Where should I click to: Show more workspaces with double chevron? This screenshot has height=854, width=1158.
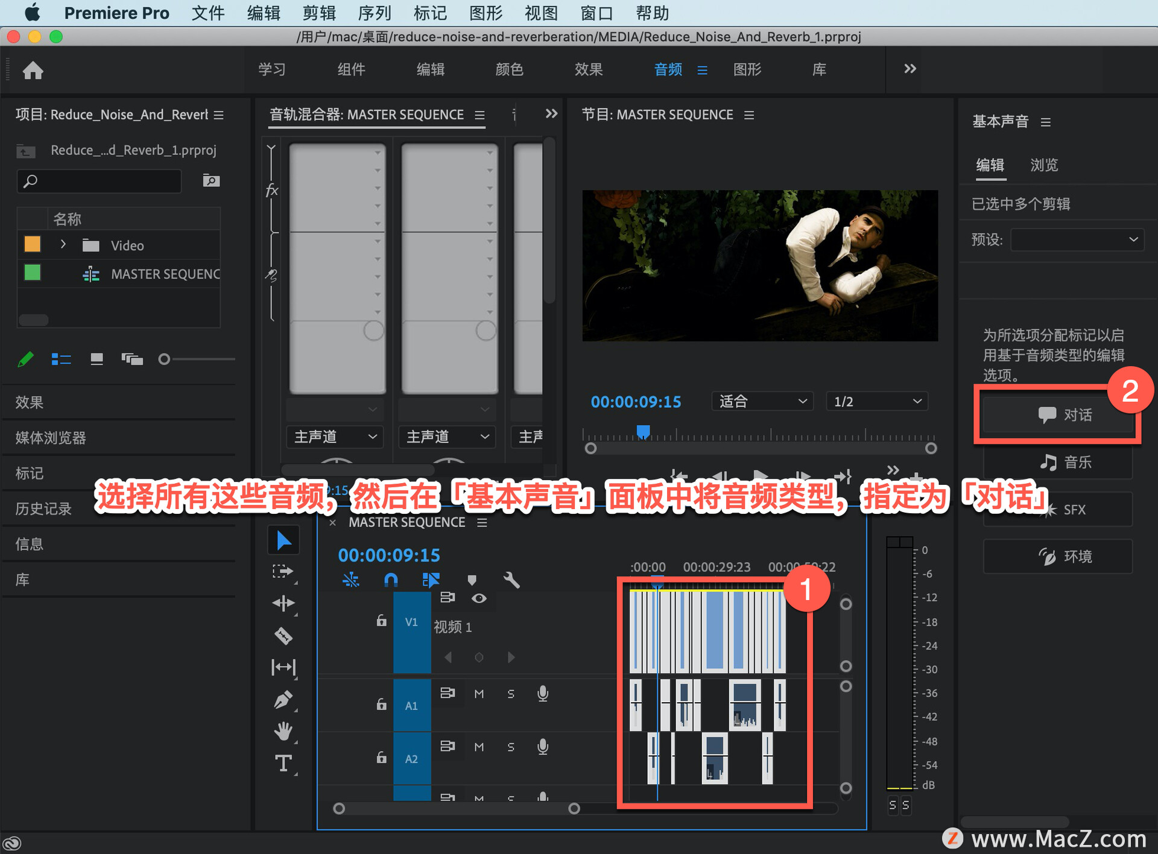(x=910, y=69)
